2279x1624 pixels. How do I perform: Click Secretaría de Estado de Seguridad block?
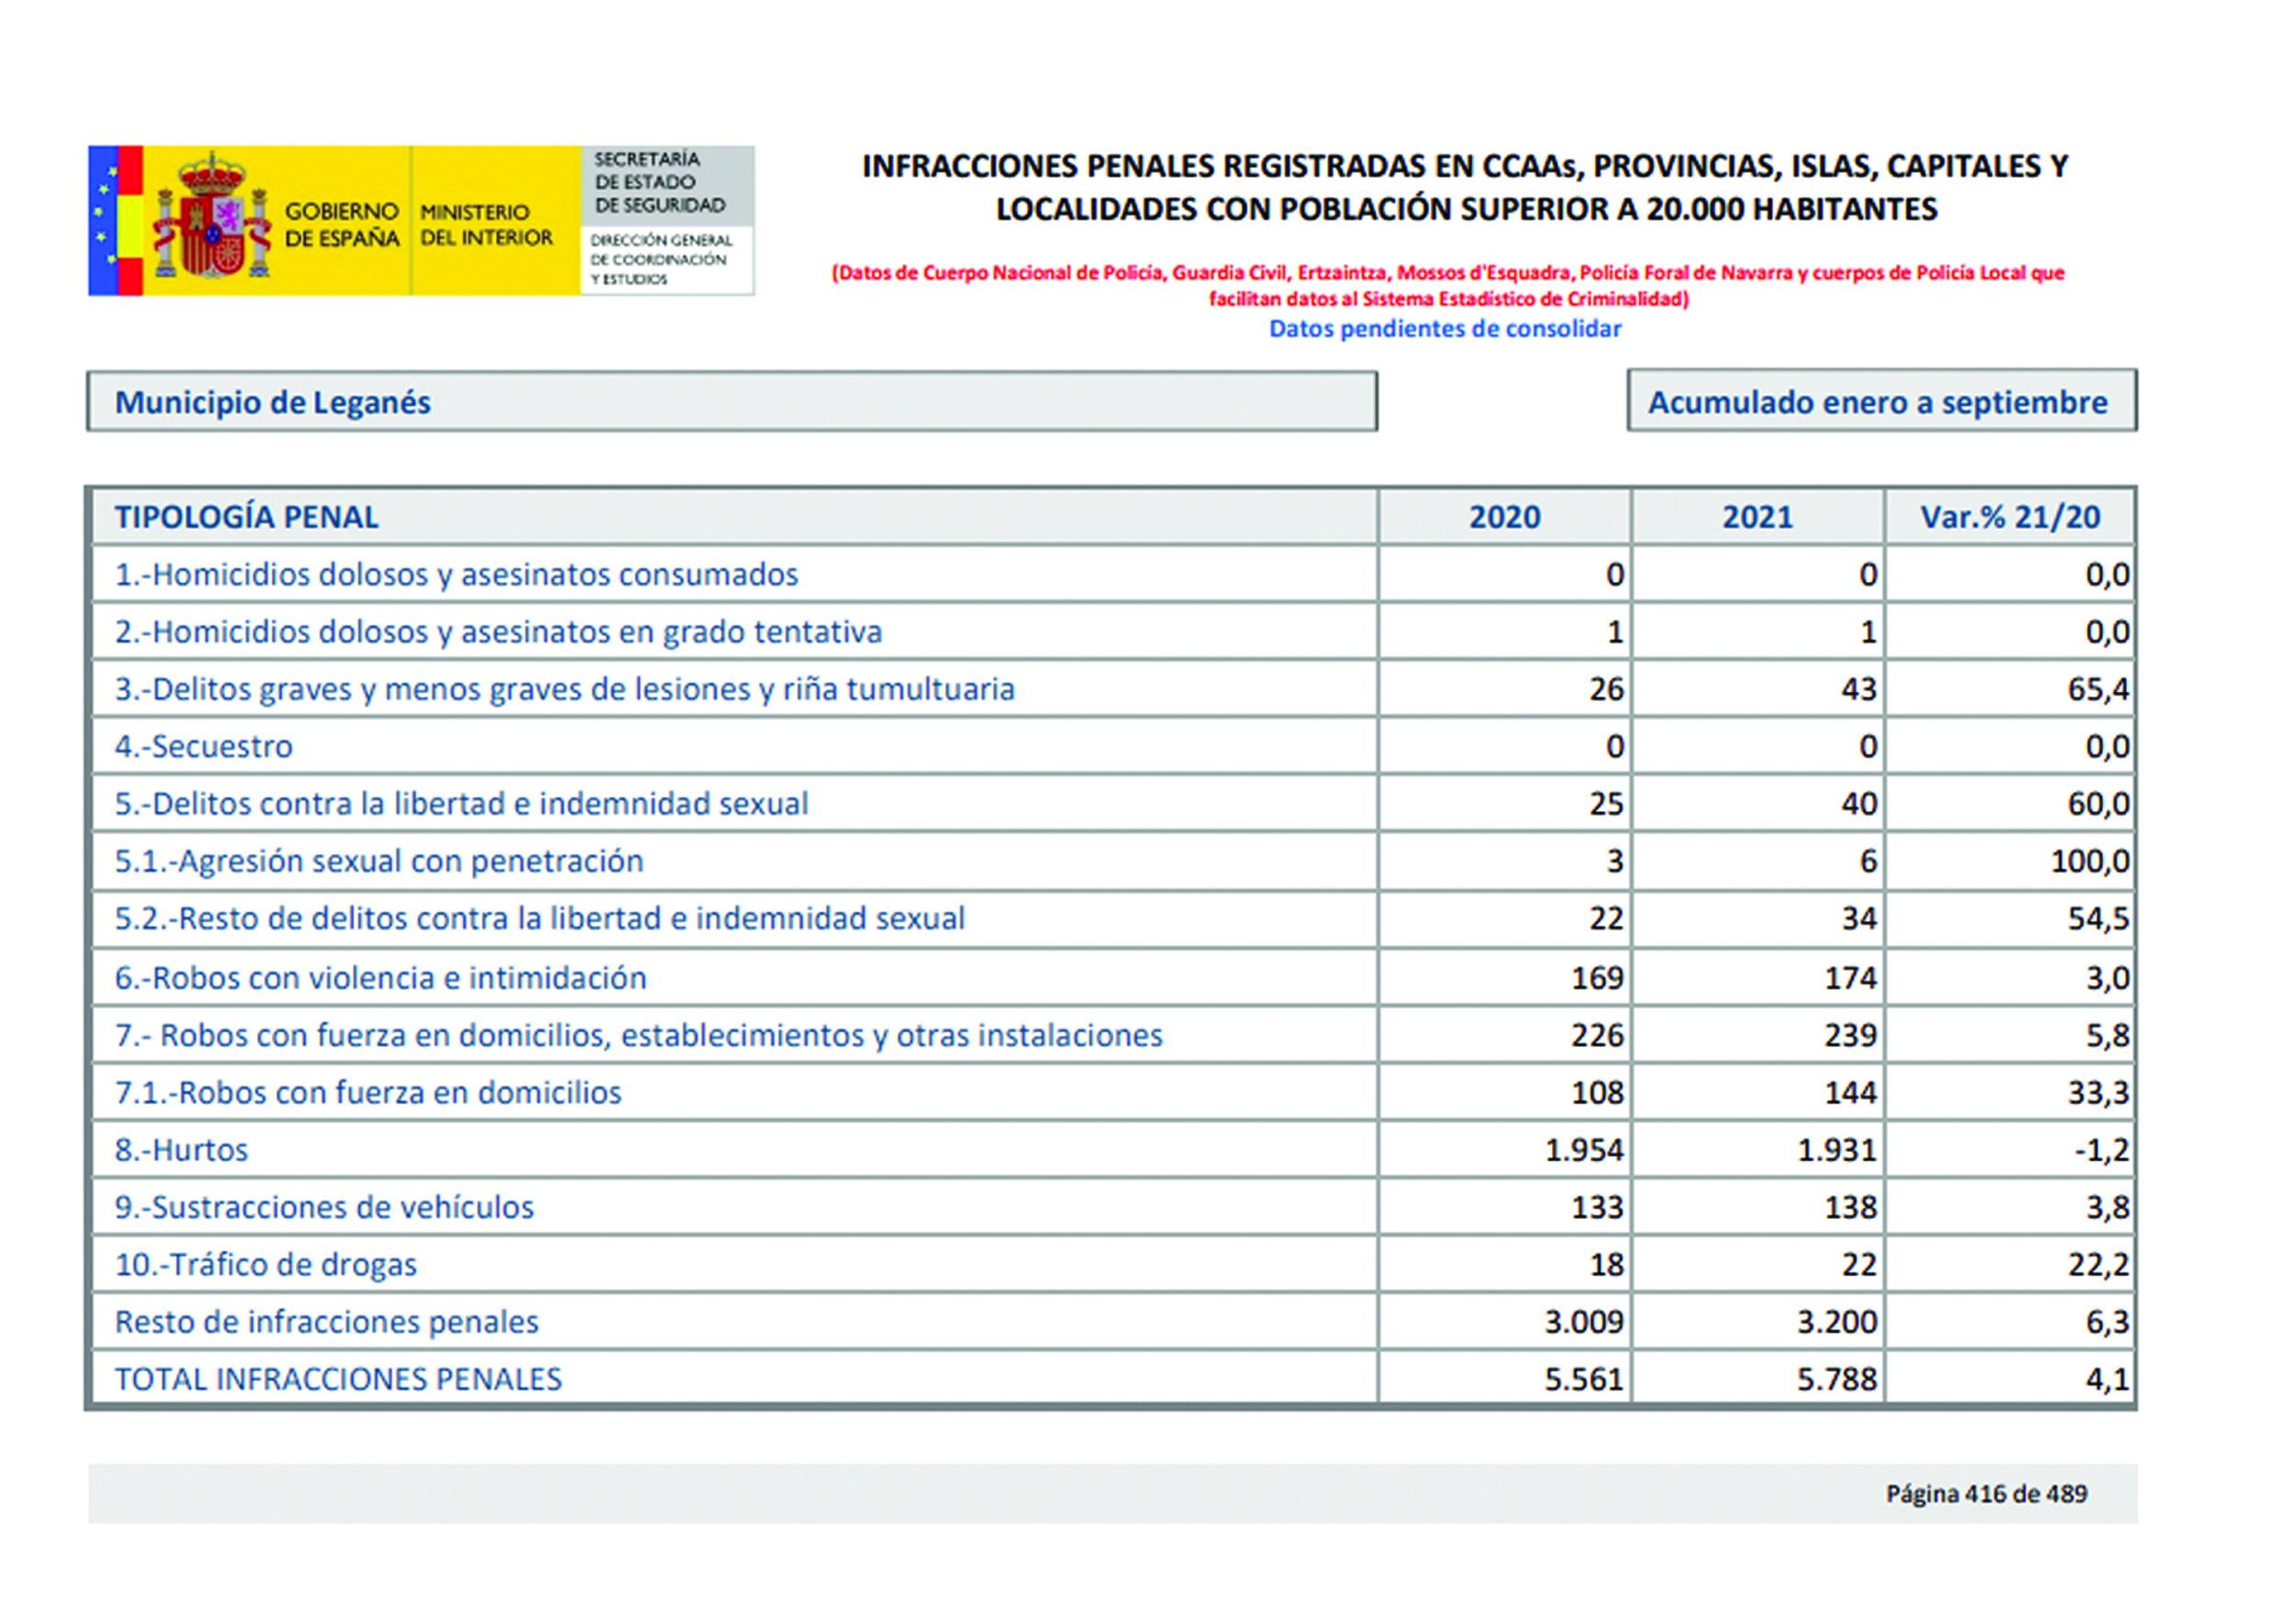[660, 183]
